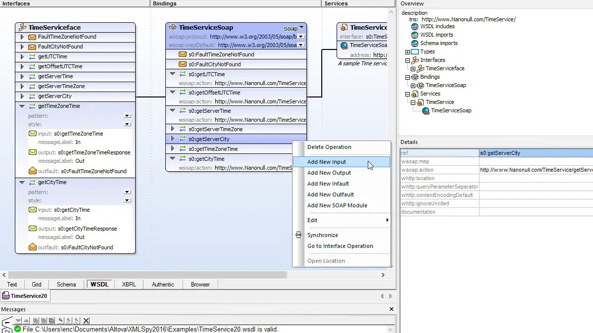Click the magnifier search icon in Messages toolbar
The width and height of the screenshot is (593, 333).
tap(60, 320)
